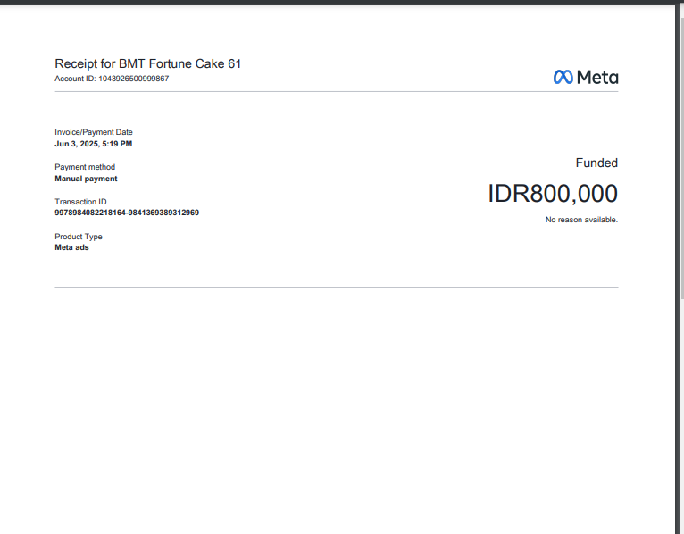Image resolution: width=684 pixels, height=534 pixels.
Task: Click the blank page area below the receipt
Action: (336, 411)
